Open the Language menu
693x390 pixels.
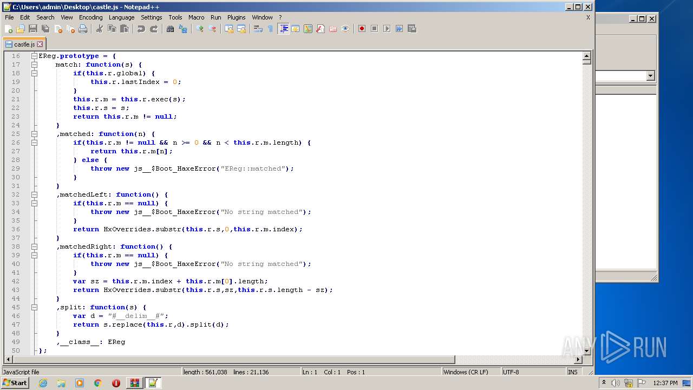pos(121,17)
